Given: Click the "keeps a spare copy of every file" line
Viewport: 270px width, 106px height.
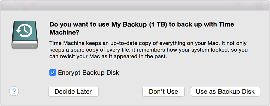Looking at the screenshot, I should pos(148,50).
